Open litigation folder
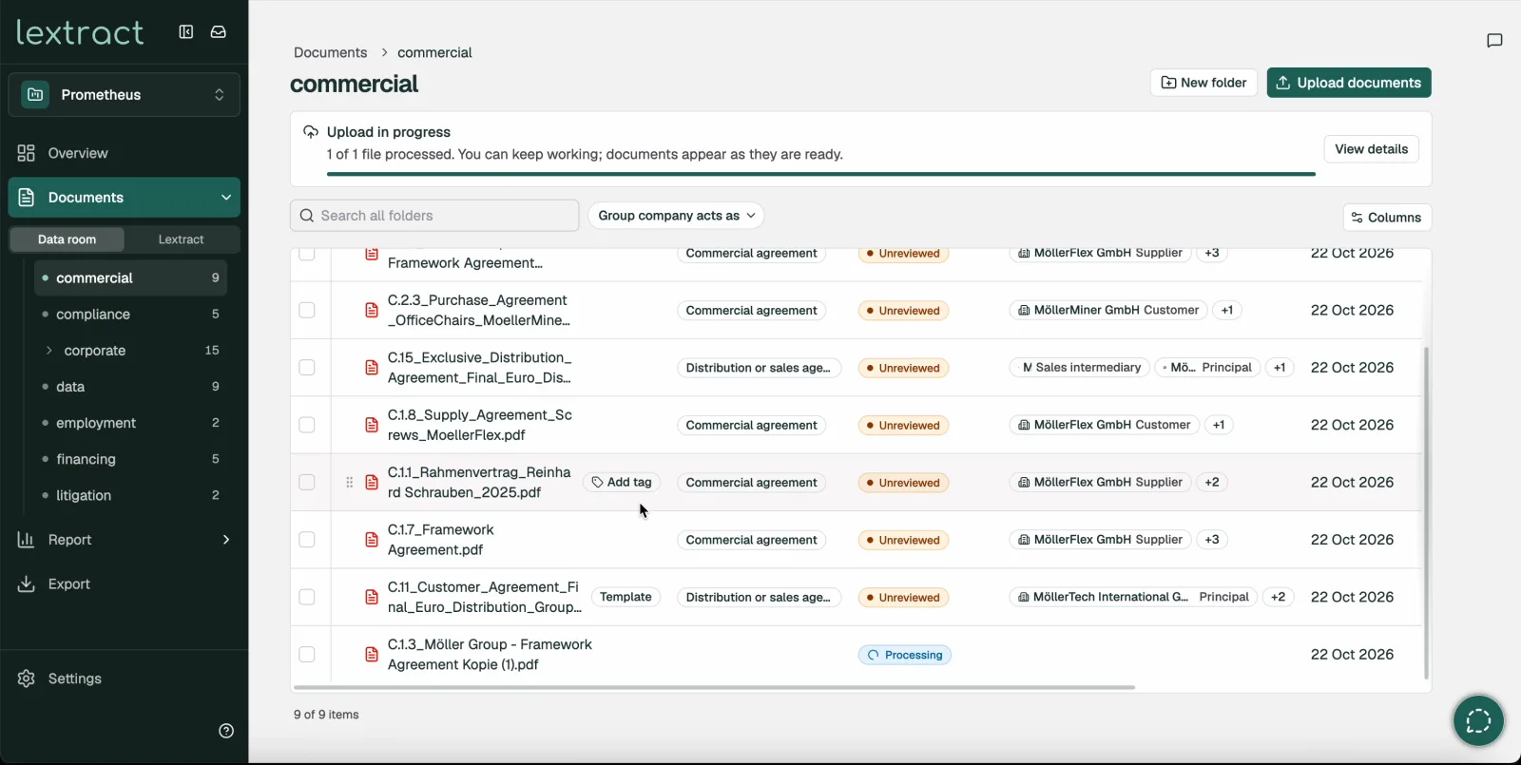Image resolution: width=1521 pixels, height=765 pixels. pyautogui.click(x=131, y=495)
